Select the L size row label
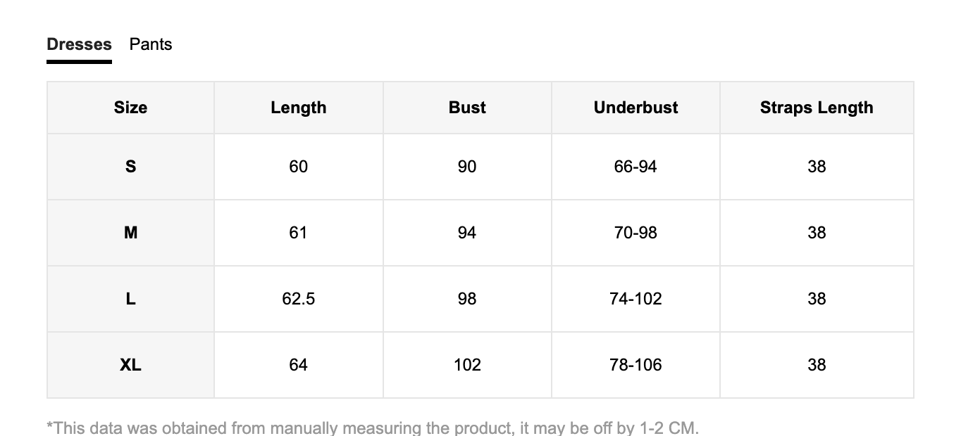 pos(131,299)
